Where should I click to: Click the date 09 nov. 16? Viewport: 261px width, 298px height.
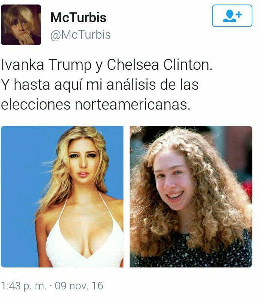coord(79,286)
